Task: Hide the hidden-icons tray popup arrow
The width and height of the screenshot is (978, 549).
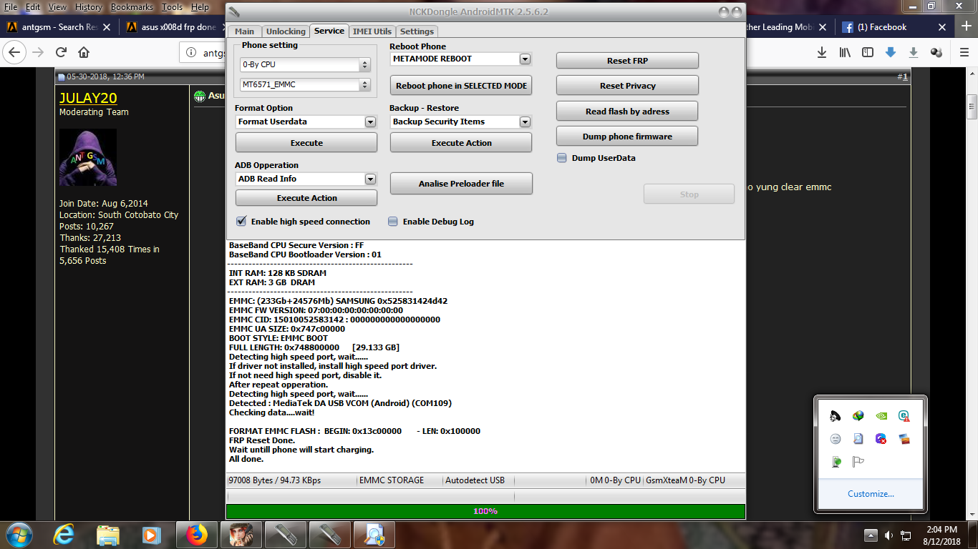Action: pyautogui.click(x=871, y=535)
